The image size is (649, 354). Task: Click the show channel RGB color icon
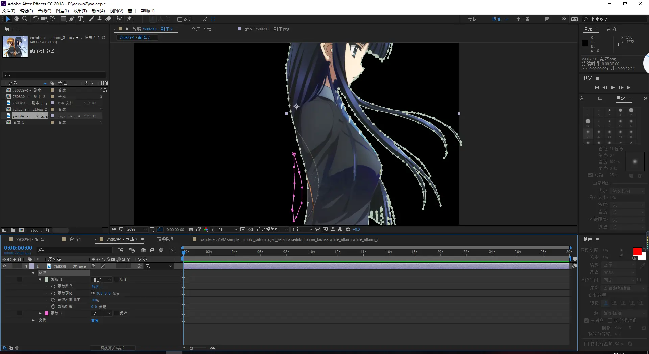click(x=206, y=230)
